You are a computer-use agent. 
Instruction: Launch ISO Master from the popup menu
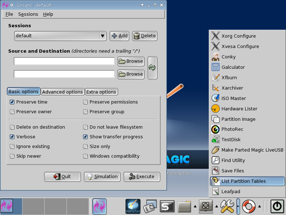[247, 98]
